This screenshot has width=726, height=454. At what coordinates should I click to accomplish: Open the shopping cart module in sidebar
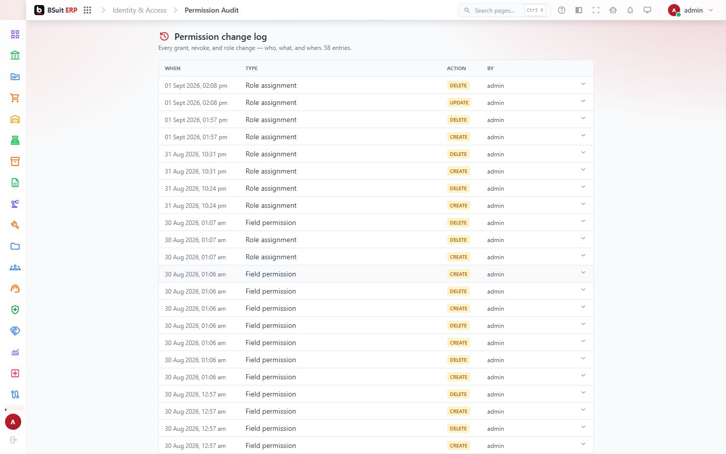pyautogui.click(x=15, y=98)
